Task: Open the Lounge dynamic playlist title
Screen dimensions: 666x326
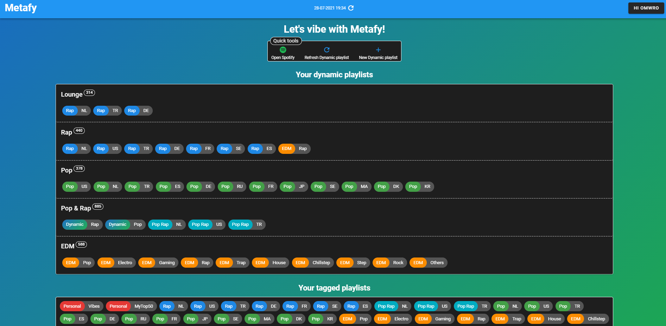Action: click(72, 94)
